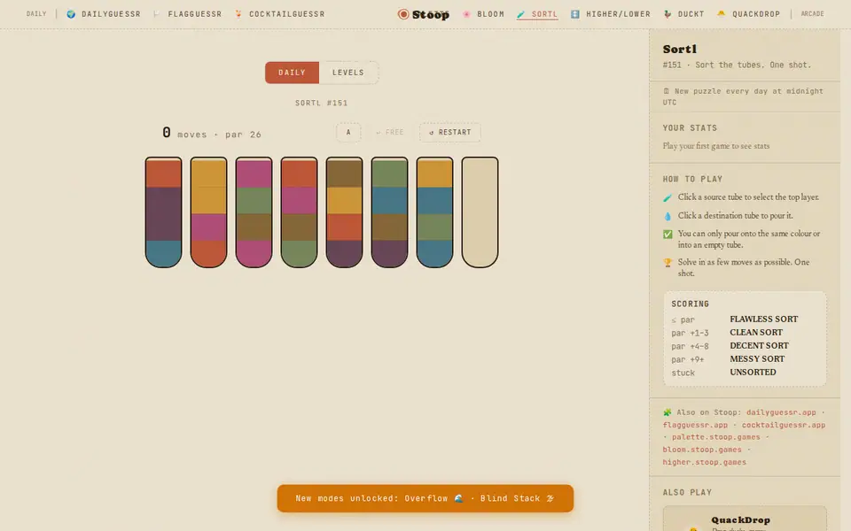Click the green checkmark icon in instructions
This screenshot has width=851, height=531.
(x=668, y=234)
